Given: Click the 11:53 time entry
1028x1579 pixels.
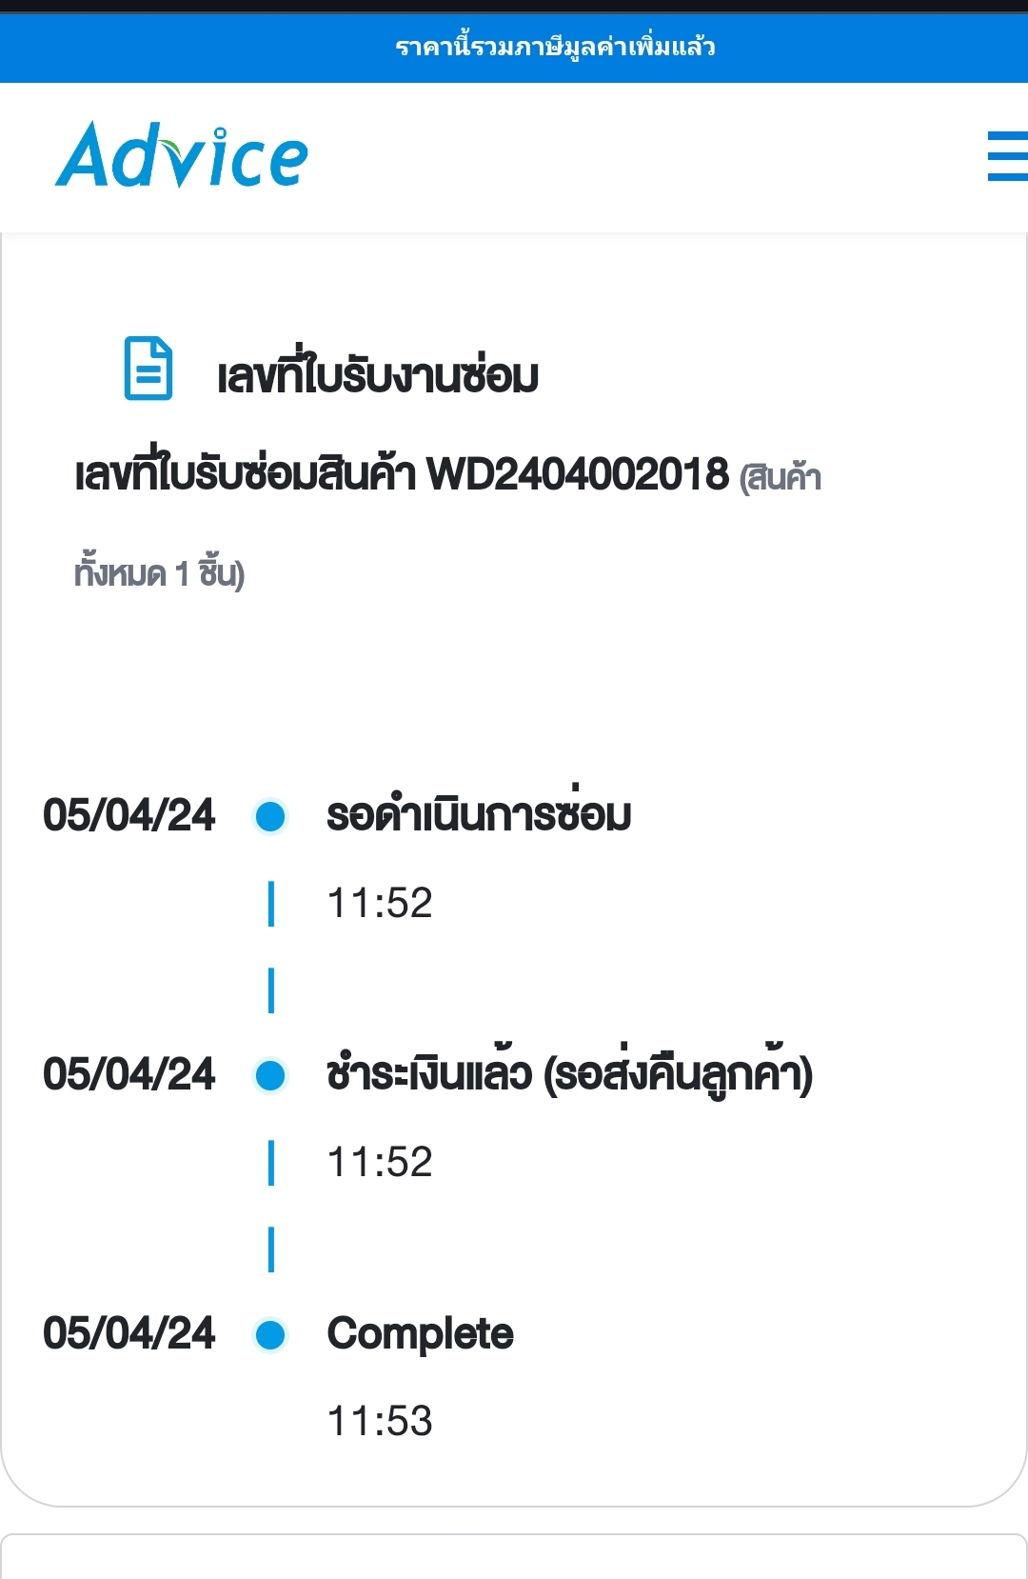Looking at the screenshot, I should point(380,1421).
